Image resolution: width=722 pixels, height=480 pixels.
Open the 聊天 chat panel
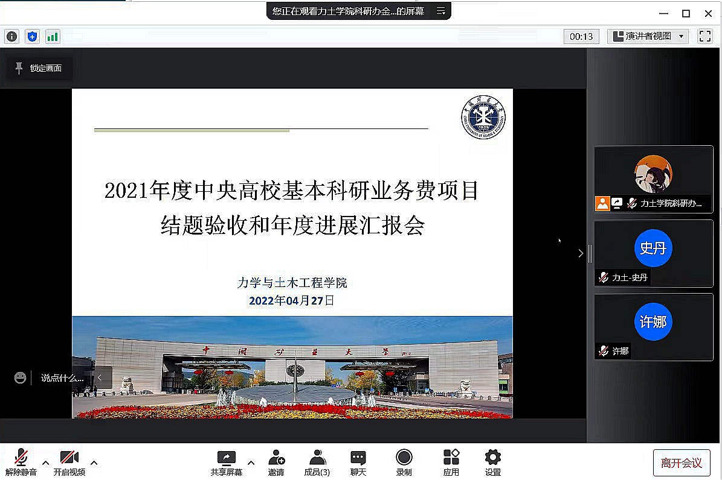point(358,463)
